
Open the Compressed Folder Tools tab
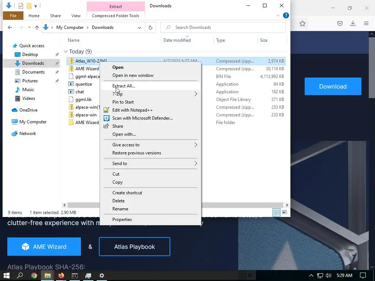point(115,16)
